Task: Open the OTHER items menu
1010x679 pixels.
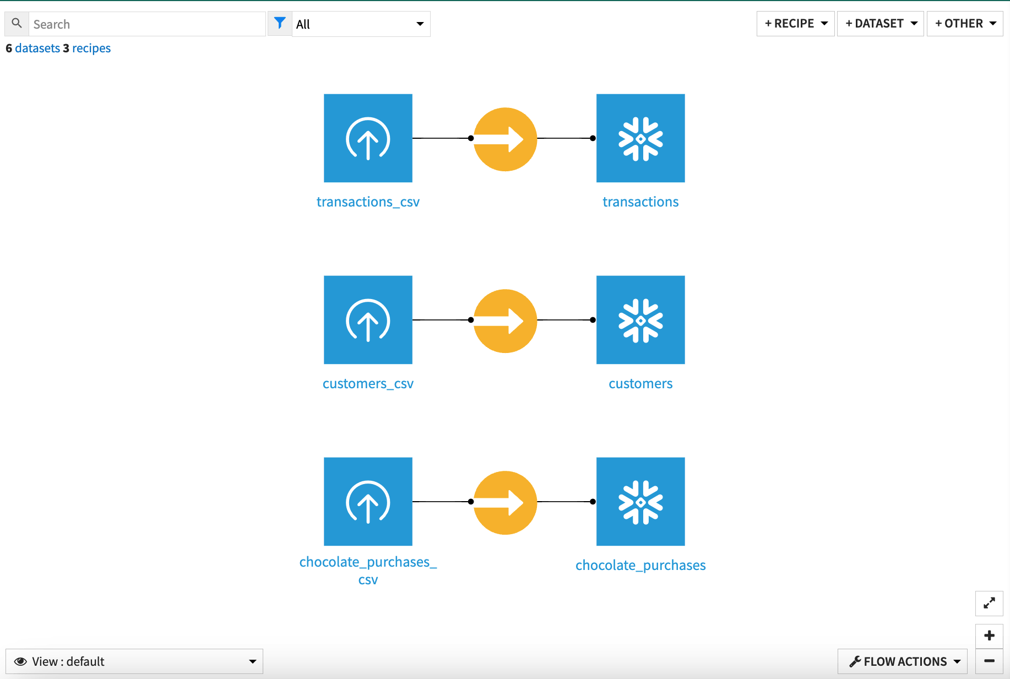Action: (x=964, y=23)
